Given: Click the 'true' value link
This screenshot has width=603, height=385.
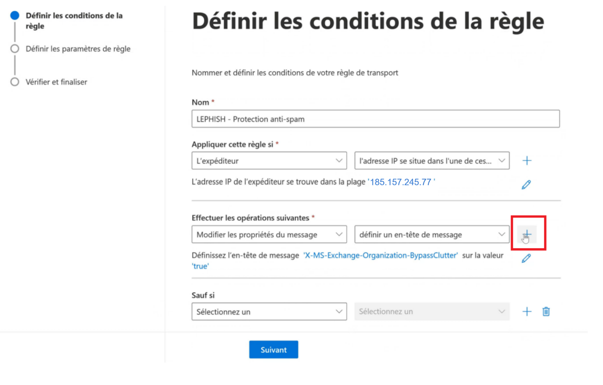Looking at the screenshot, I should click(200, 266).
